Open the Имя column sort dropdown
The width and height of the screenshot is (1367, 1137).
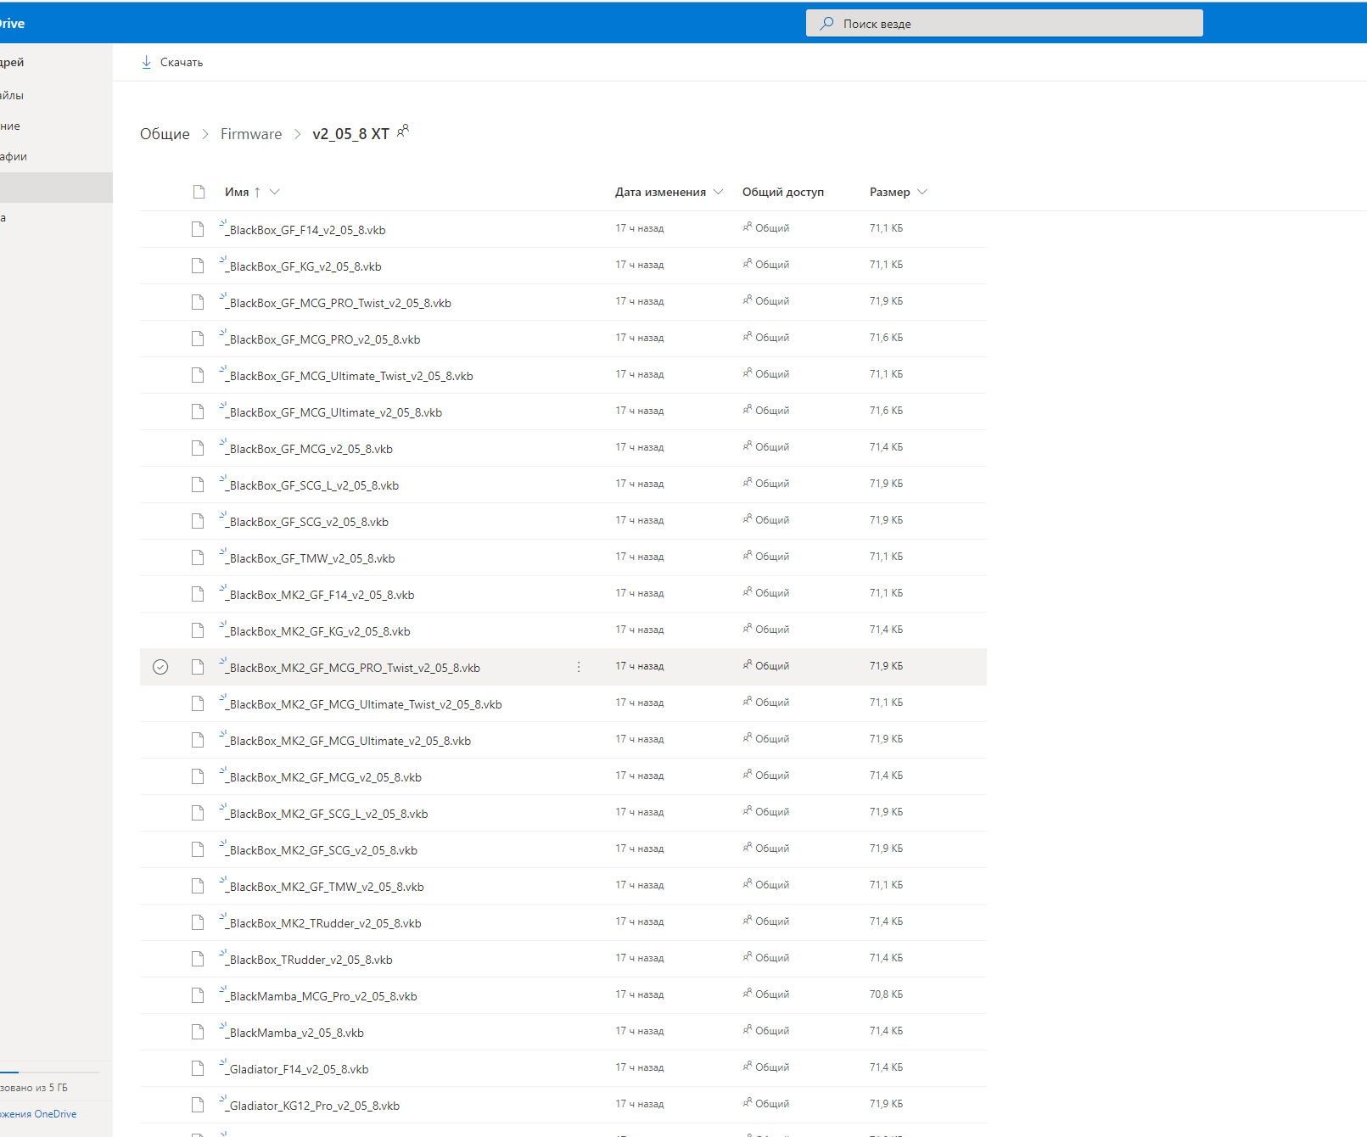[x=274, y=192]
